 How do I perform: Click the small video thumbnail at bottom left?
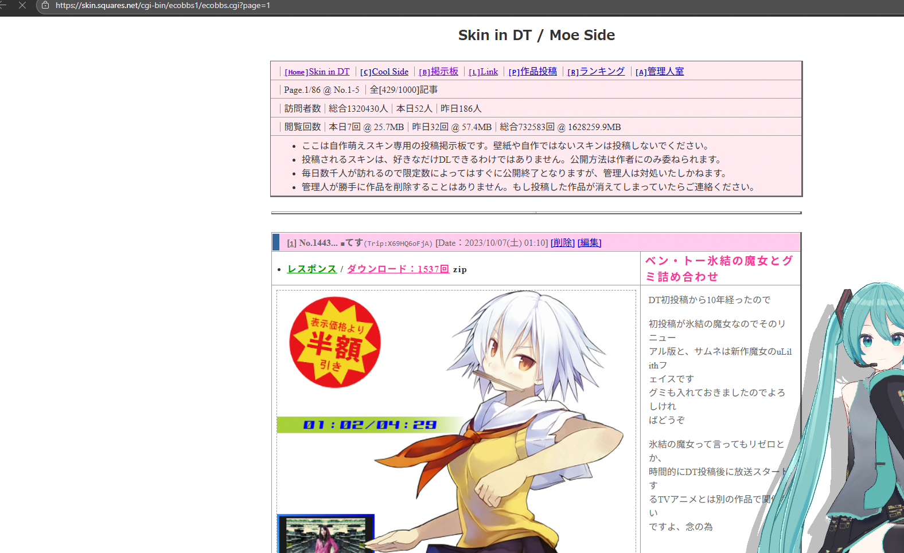pyautogui.click(x=326, y=534)
